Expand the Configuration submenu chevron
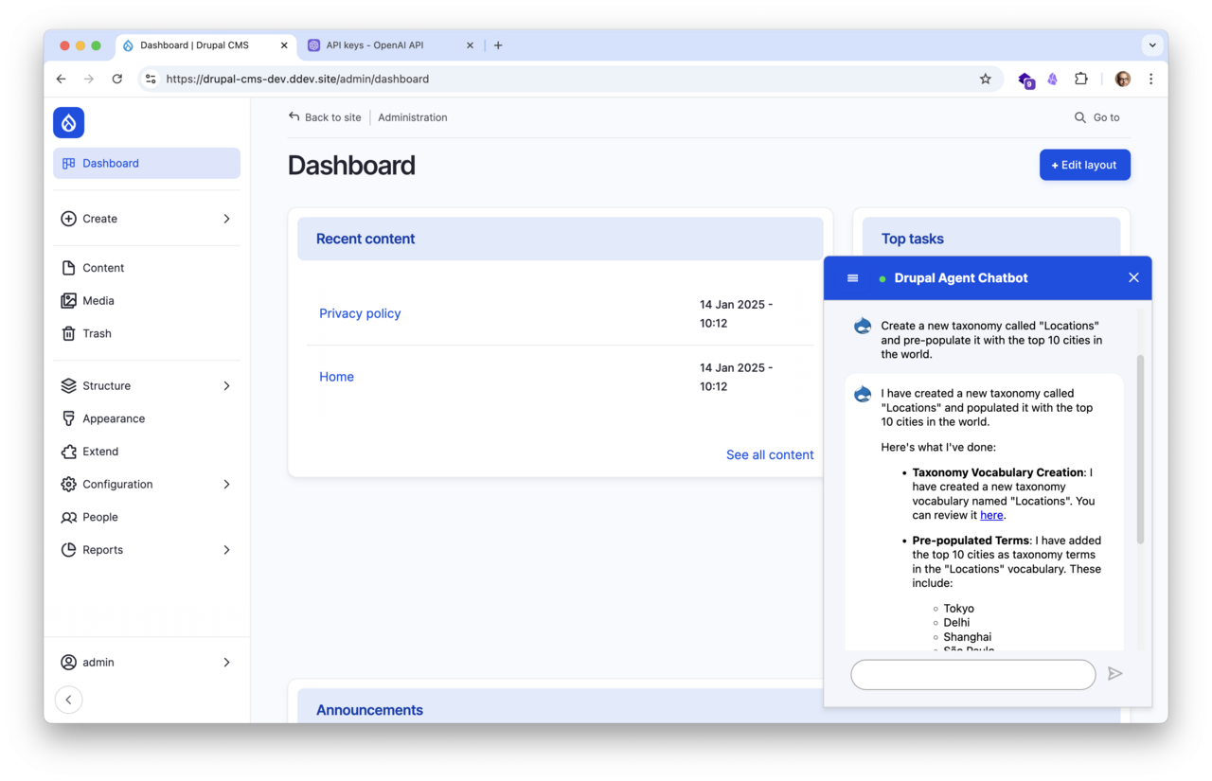 (x=226, y=485)
